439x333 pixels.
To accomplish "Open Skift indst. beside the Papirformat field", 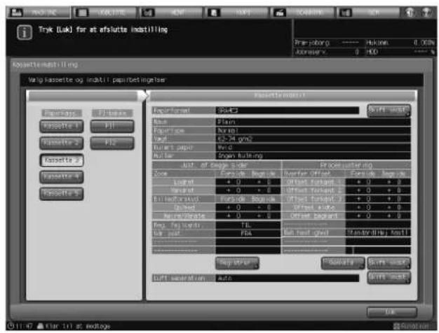I will coord(389,111).
